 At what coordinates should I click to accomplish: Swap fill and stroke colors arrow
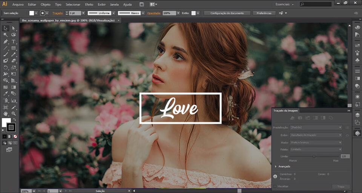pos(15,119)
